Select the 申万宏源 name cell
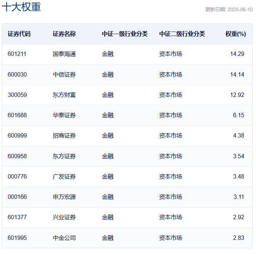The height and width of the screenshot is (254, 256). (64, 197)
